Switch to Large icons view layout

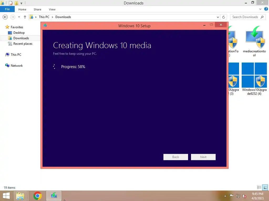point(265,187)
